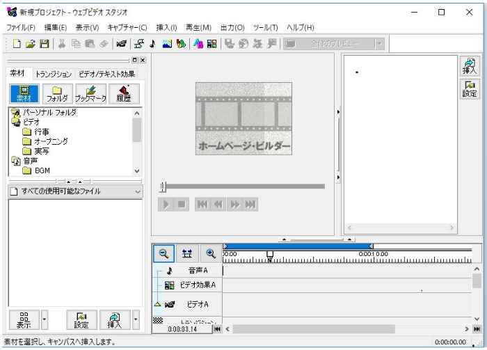This screenshot has width=487, height=350.
Task: Click the 挿入 icon beside the right panel
Action: pos(470,67)
